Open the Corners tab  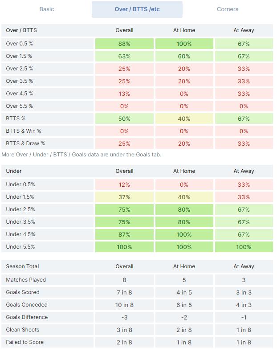point(227,9)
